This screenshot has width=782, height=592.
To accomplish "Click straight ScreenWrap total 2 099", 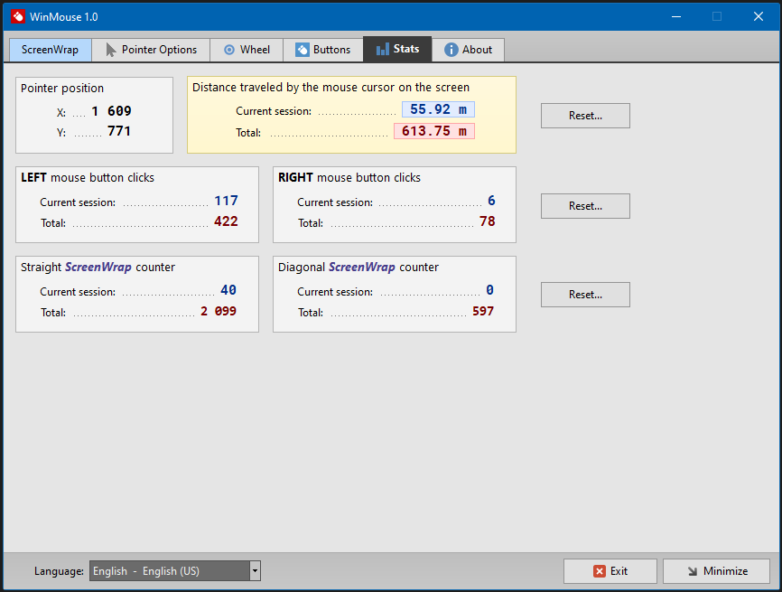I will 219,311.
